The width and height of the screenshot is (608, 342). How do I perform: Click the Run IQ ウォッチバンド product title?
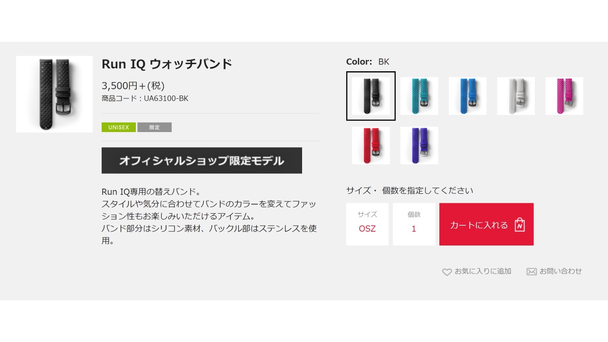pos(167,64)
